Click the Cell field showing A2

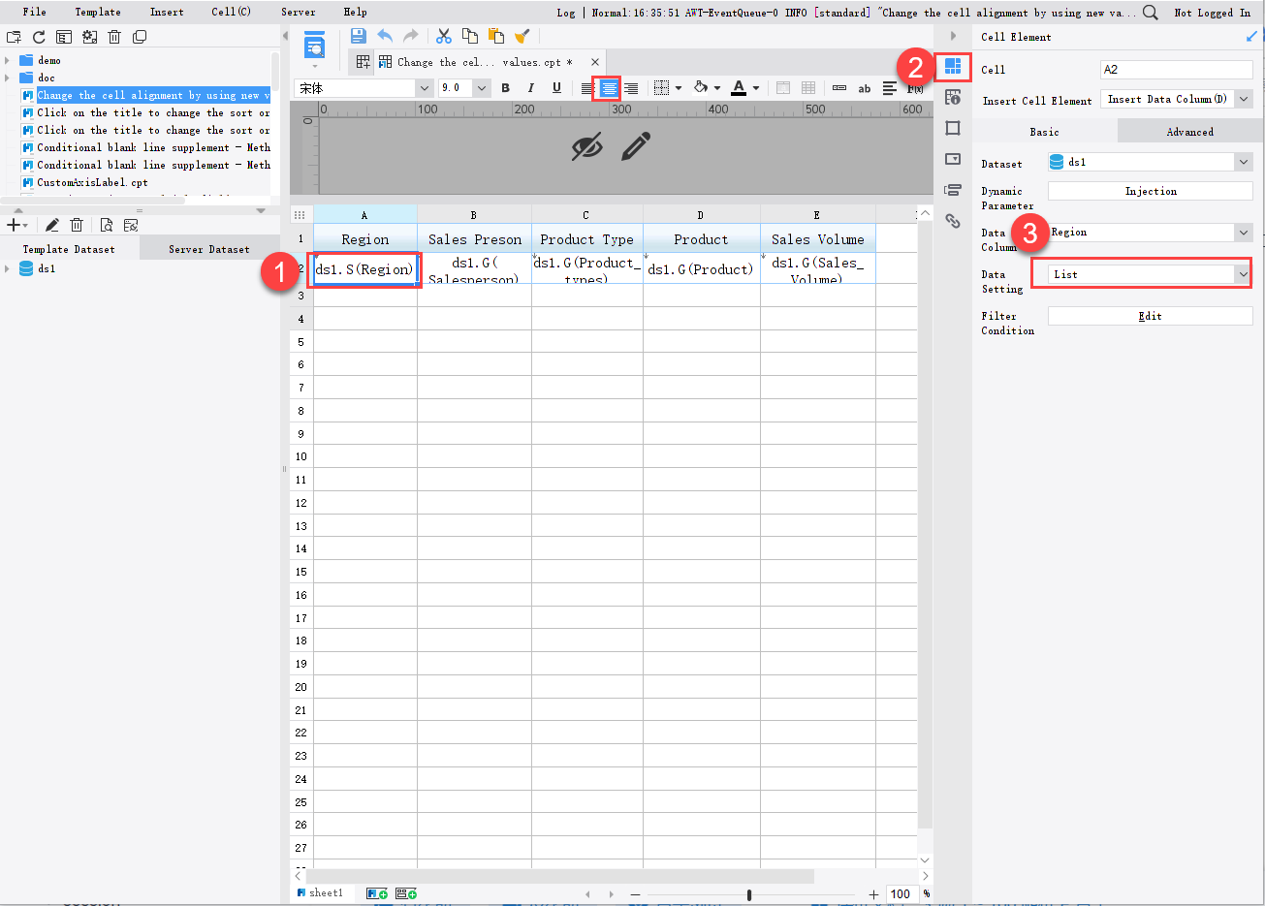pyautogui.click(x=1176, y=69)
